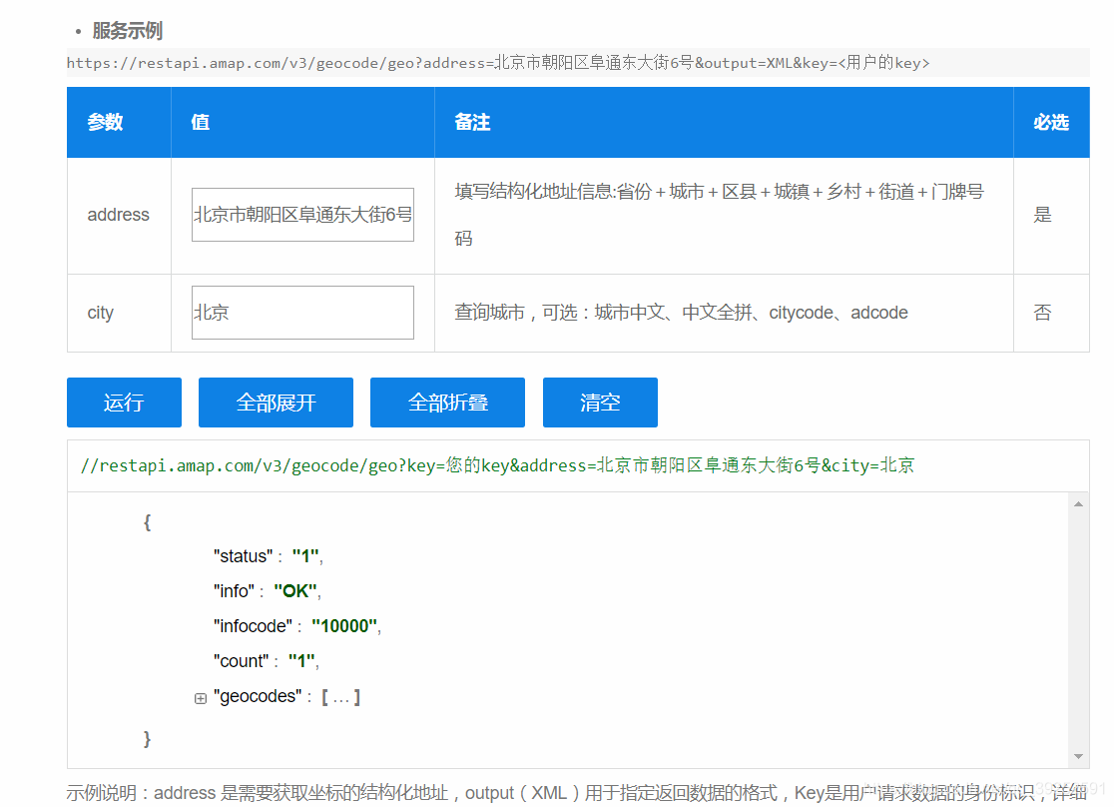Click the 参数 column header

[105, 122]
